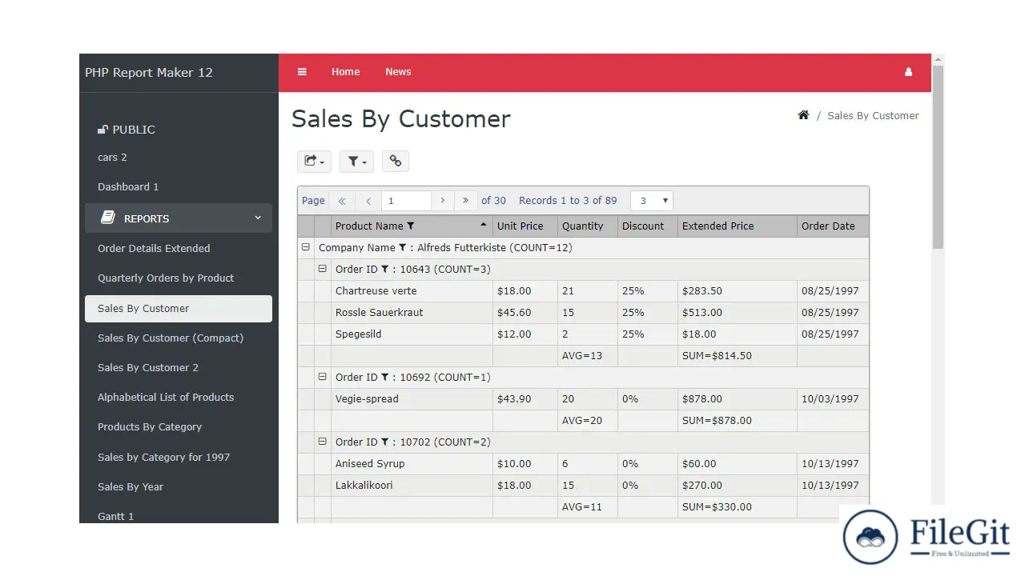Open Sales By Year report
This screenshot has width=1025, height=576.
[x=131, y=487]
